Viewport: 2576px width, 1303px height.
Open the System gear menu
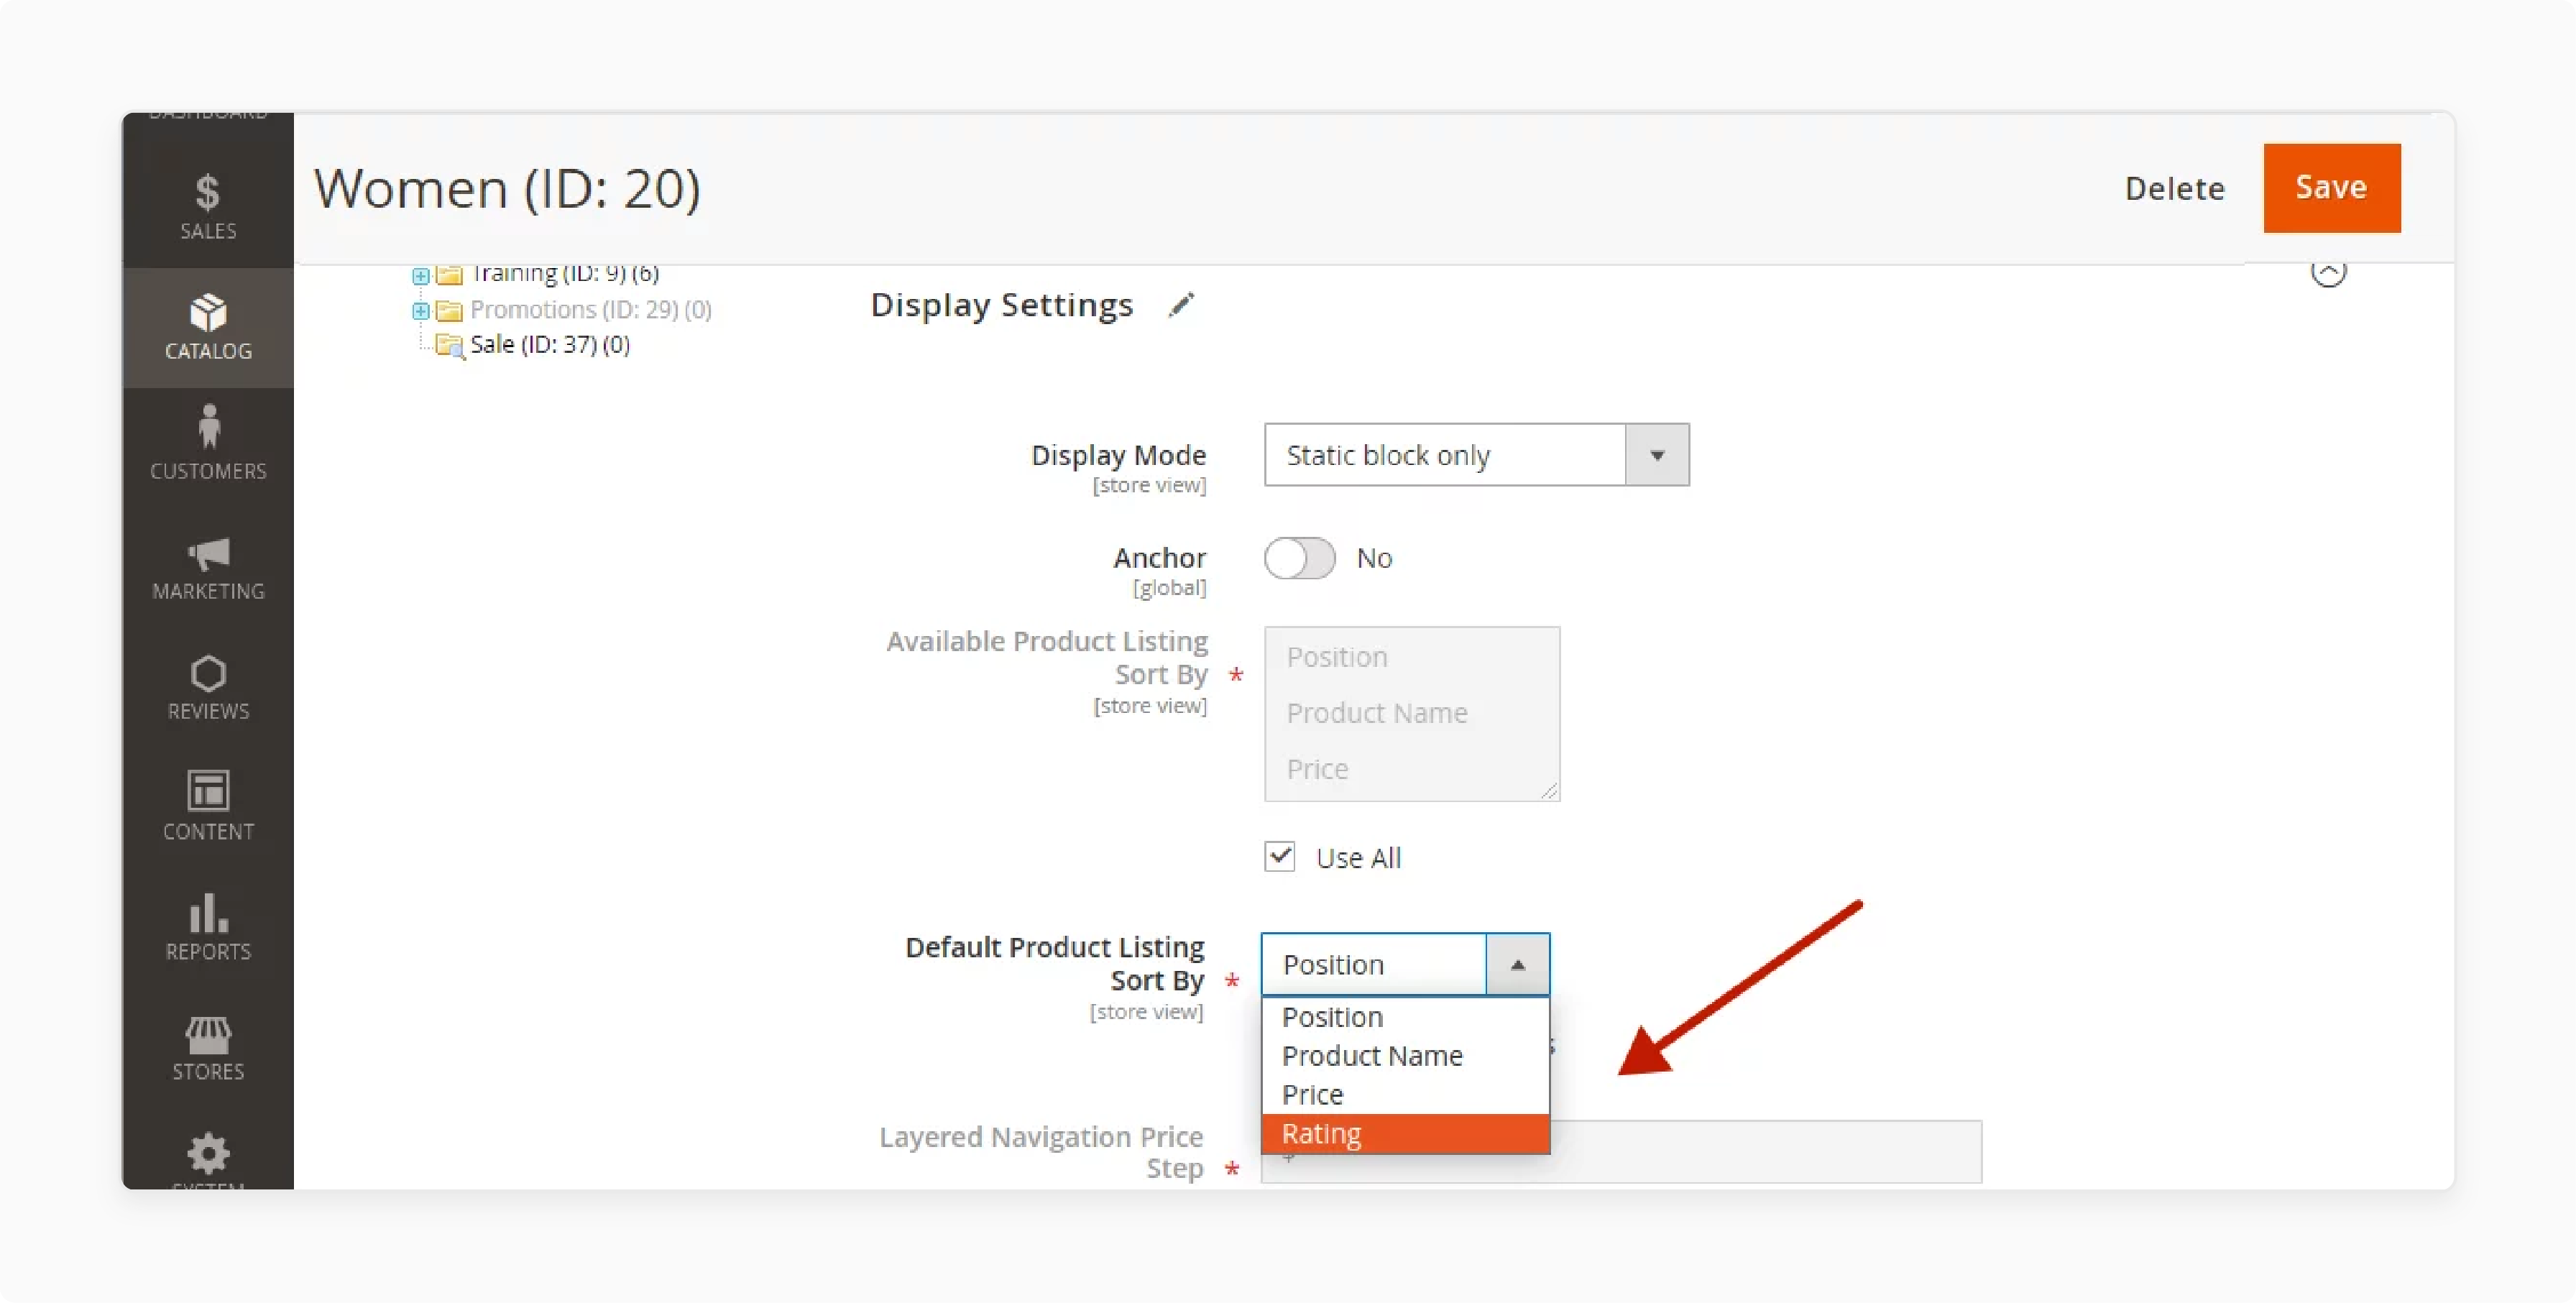(208, 1155)
